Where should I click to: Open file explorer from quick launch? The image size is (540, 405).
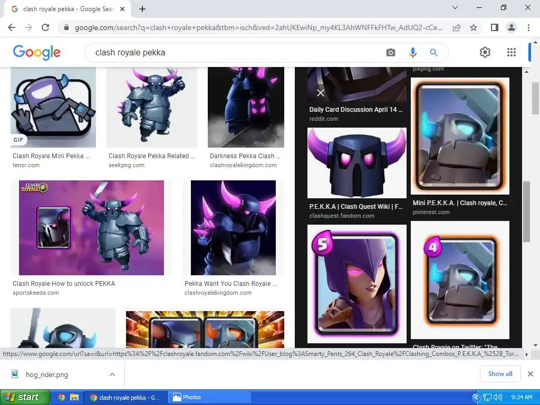[x=74, y=397]
